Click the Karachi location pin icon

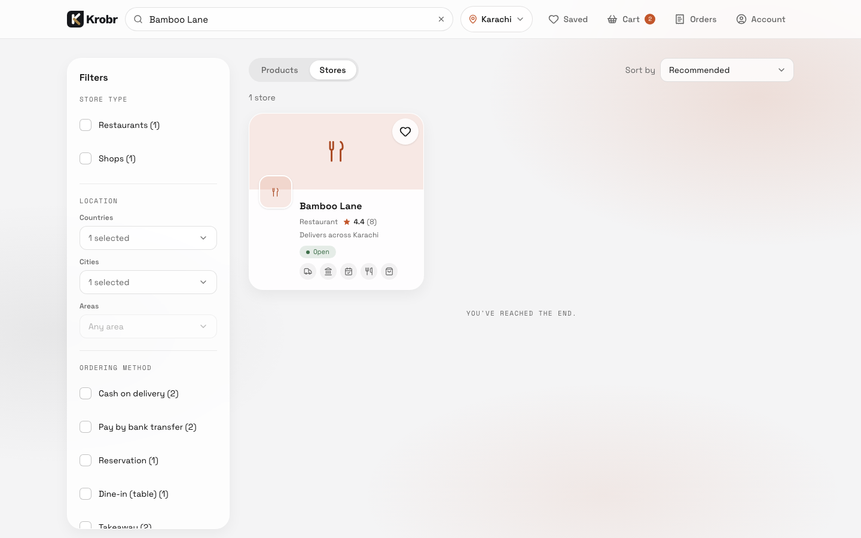point(473,19)
